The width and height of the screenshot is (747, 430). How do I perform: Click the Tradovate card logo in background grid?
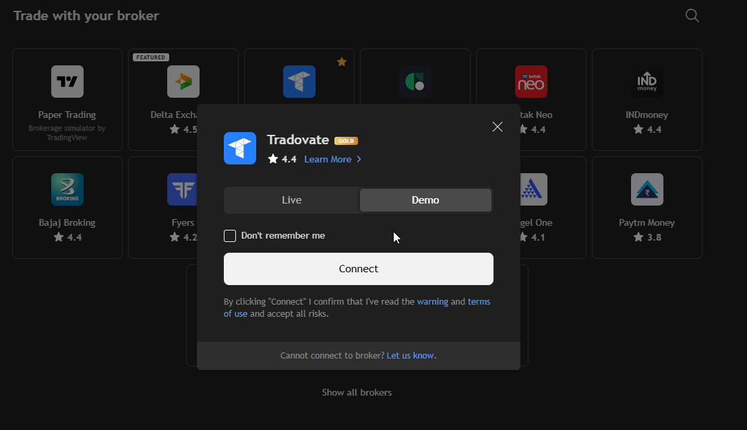[x=299, y=82]
